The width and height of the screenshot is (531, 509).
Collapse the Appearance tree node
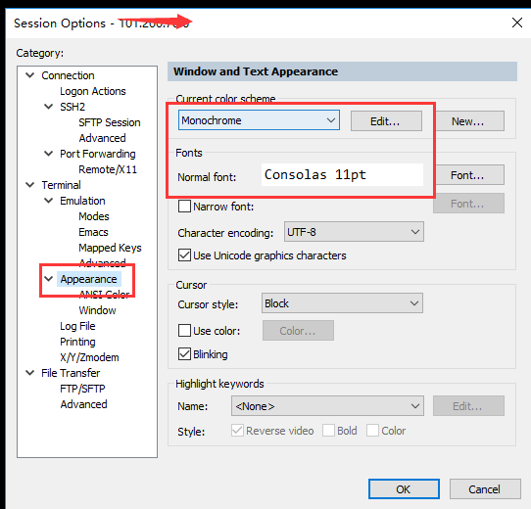[49, 279]
